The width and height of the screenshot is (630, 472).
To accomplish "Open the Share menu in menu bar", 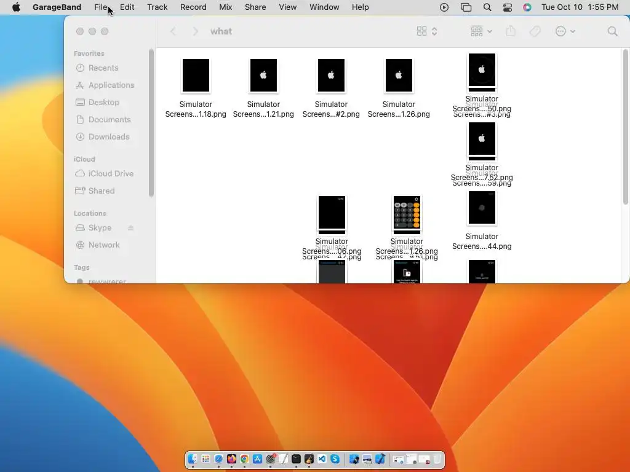I will point(255,7).
